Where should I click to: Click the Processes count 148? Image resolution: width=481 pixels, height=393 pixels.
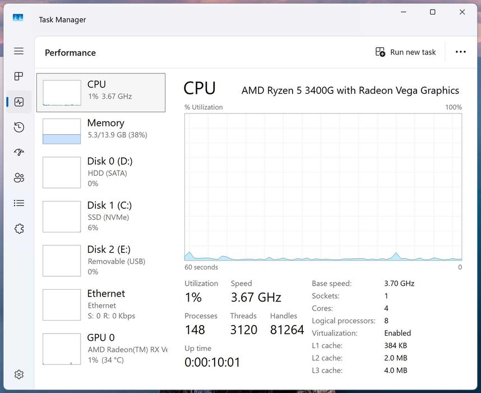[195, 330]
